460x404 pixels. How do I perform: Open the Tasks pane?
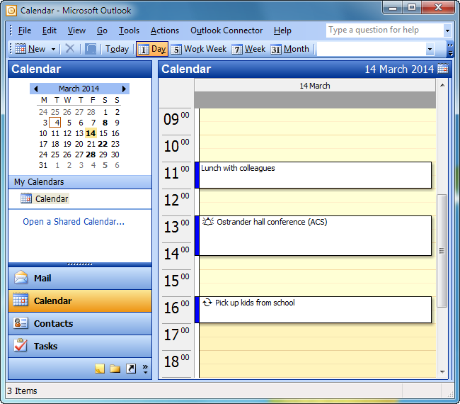click(x=80, y=346)
